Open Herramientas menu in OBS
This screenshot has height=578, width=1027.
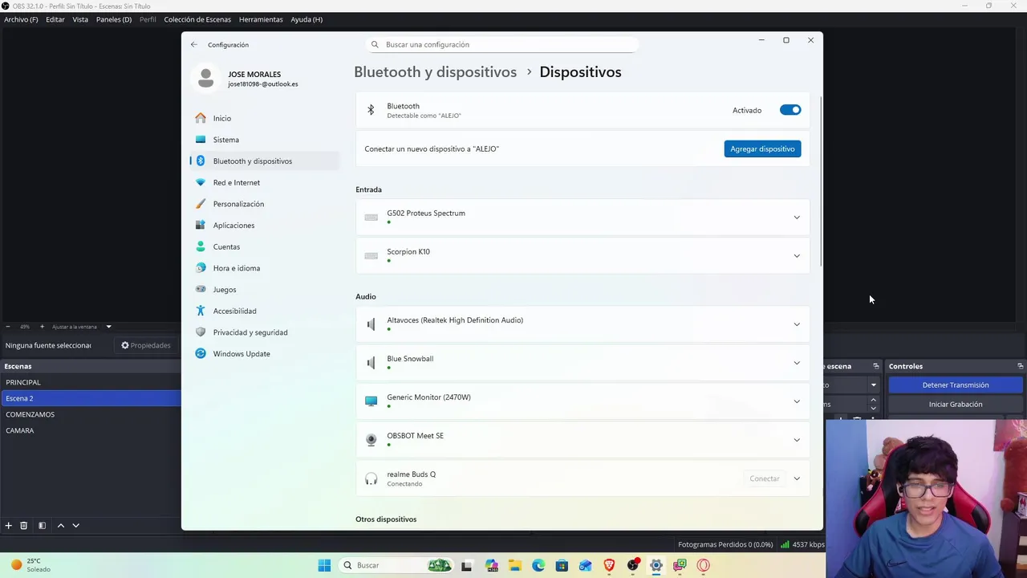(x=261, y=19)
